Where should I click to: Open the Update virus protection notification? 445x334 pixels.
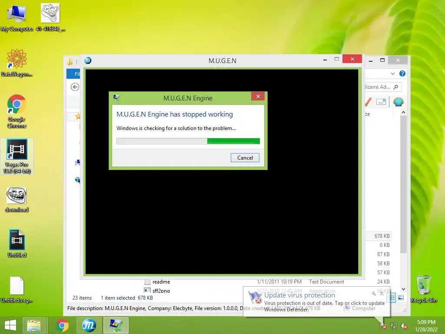pyautogui.click(x=316, y=302)
